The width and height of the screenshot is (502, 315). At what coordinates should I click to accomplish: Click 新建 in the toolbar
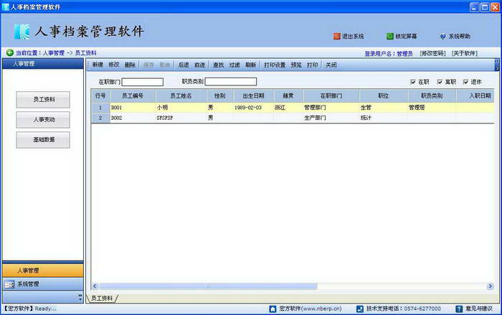coord(98,65)
